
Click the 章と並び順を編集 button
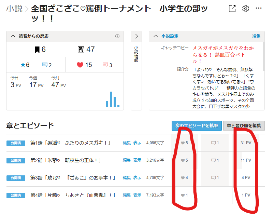(x=244, y=125)
